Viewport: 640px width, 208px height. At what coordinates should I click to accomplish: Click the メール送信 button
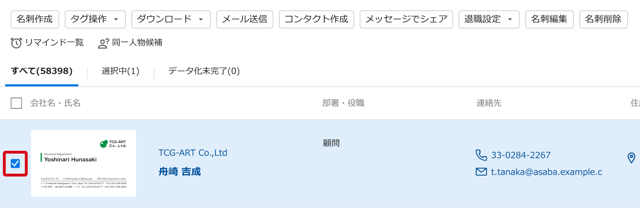pyautogui.click(x=245, y=20)
